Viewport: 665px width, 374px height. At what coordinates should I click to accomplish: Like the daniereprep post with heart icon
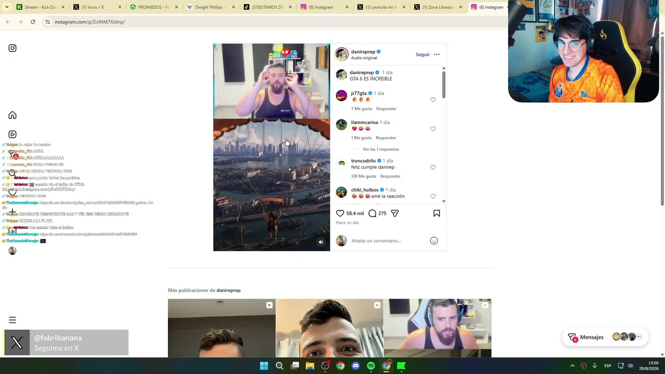(x=340, y=213)
